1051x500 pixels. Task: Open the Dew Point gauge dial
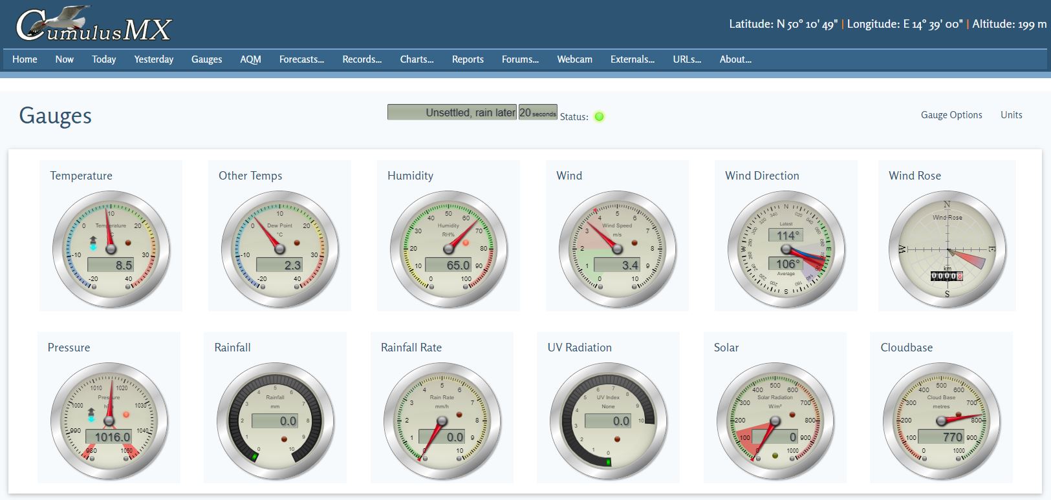(279, 249)
